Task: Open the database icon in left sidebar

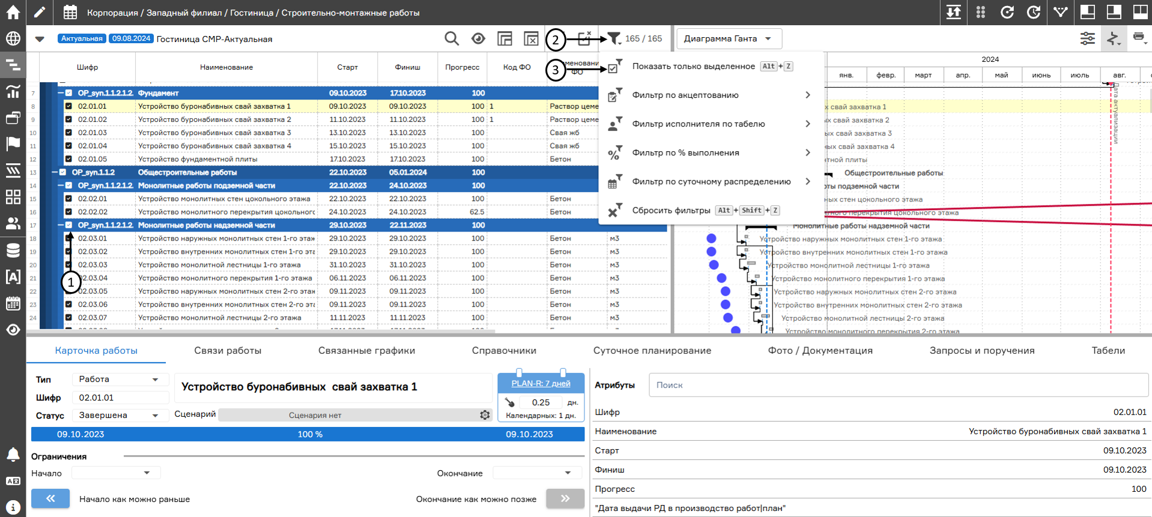Action: point(13,250)
